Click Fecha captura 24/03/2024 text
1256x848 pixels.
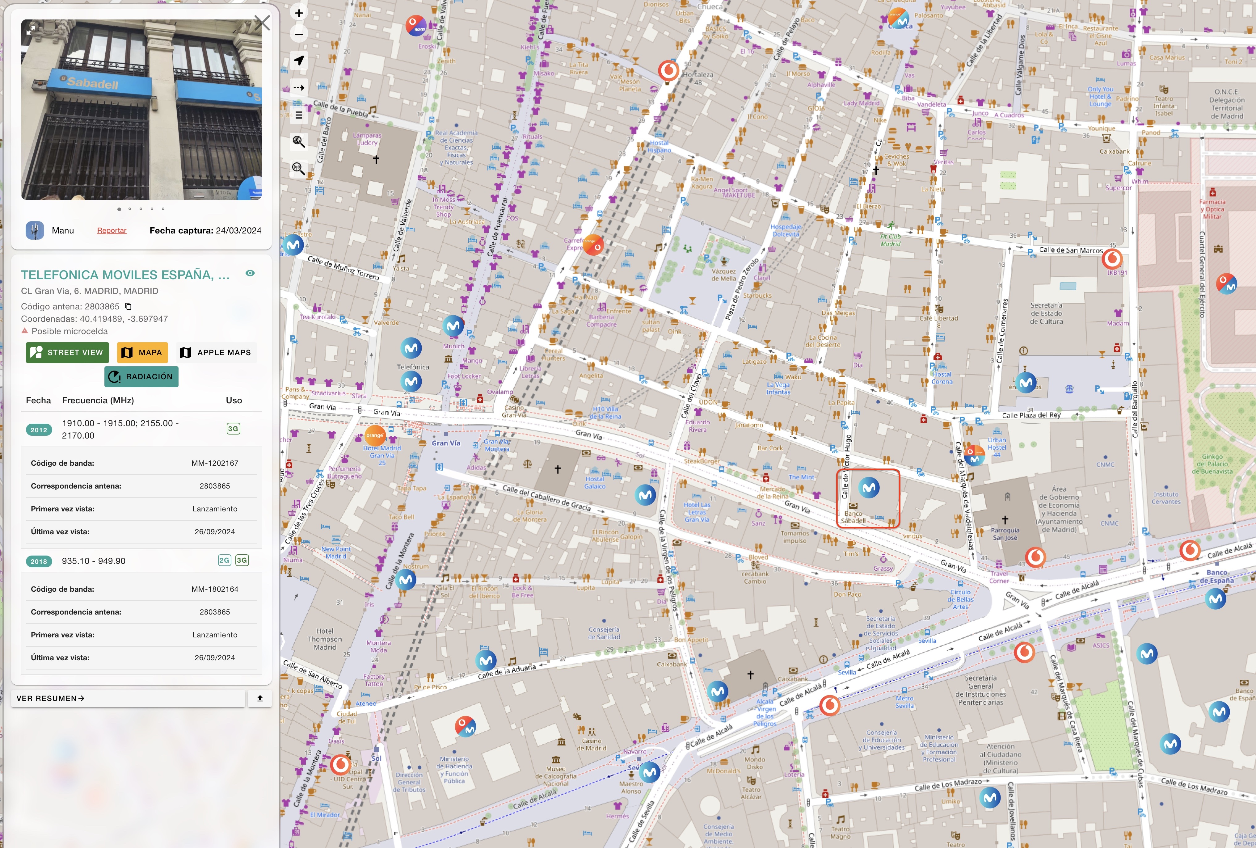[x=205, y=231]
